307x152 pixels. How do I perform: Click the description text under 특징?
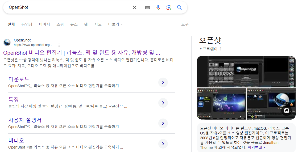coord(68,107)
